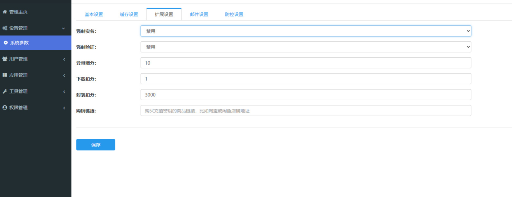
Task: Click the 登录赠分 field label
Action: (86, 63)
